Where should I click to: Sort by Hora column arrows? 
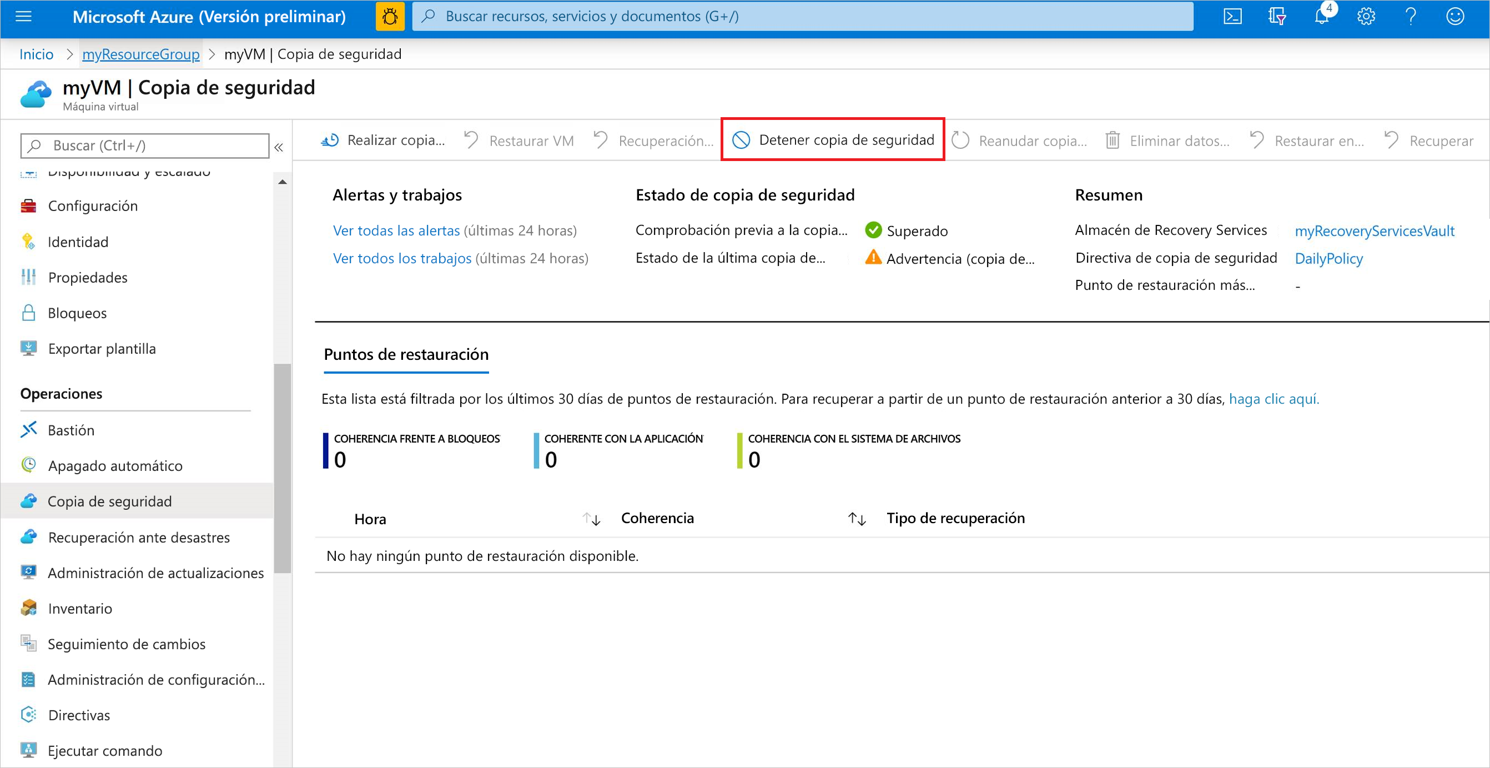591,519
